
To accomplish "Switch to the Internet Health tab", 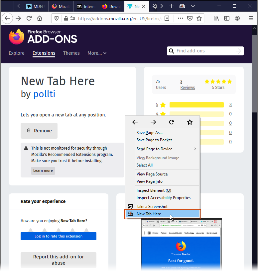I will (86, 6).
